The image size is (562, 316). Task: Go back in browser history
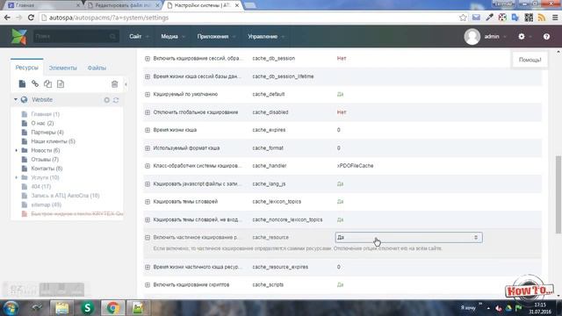(7, 18)
